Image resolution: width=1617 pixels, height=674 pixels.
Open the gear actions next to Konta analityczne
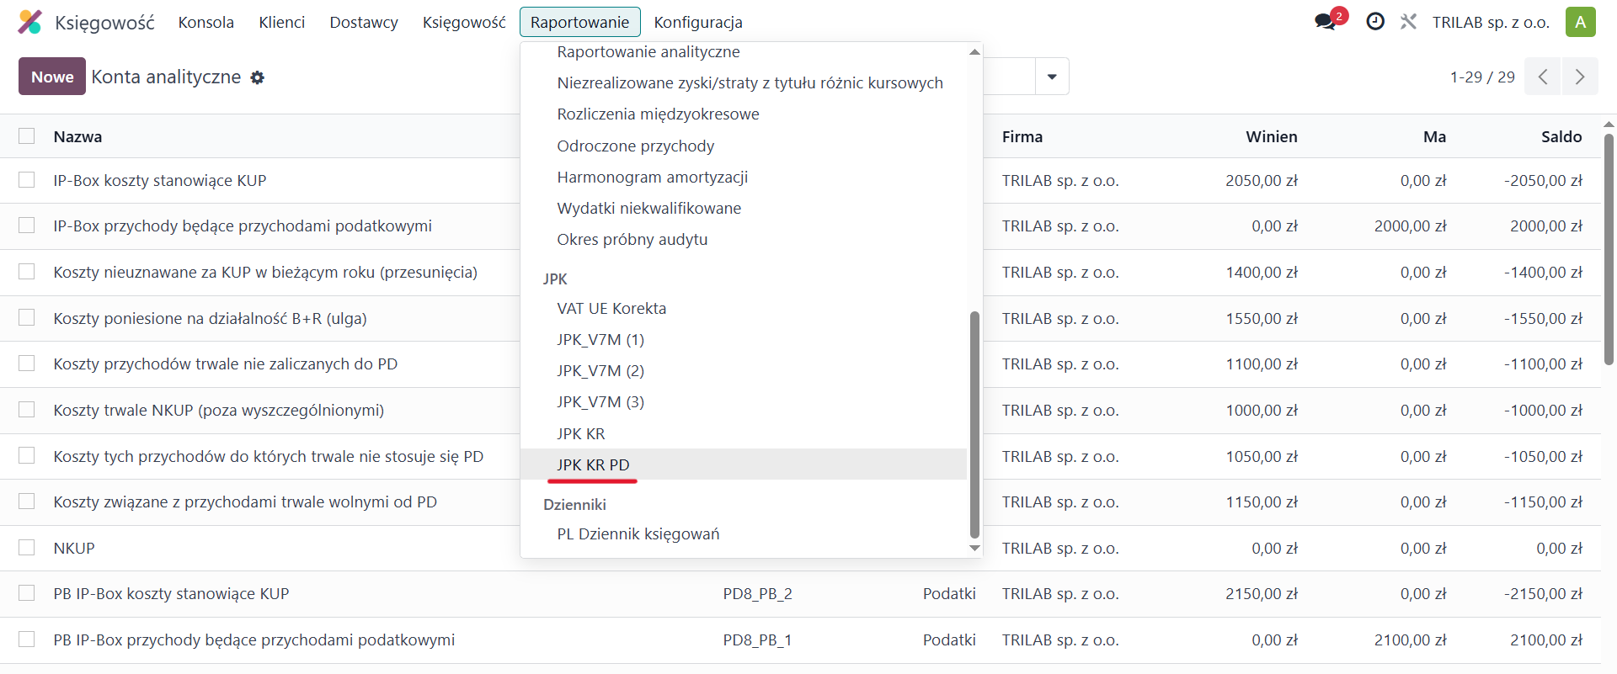(258, 77)
